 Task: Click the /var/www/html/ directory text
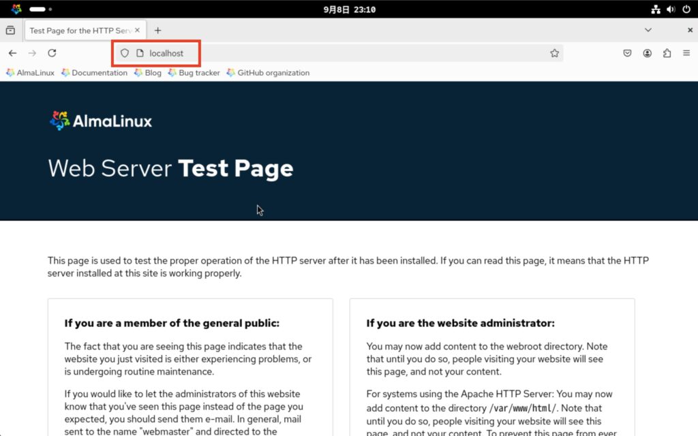(x=523, y=408)
